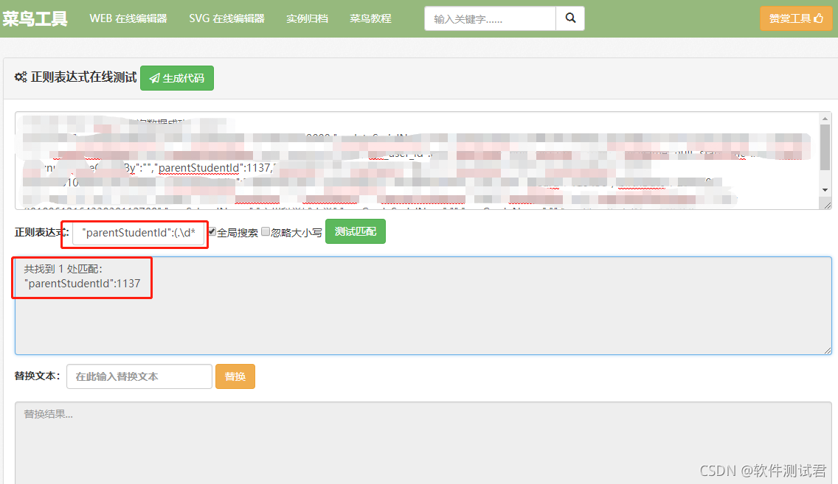Click the source text scrollbar down arrow
Screen dimensions: 838x484
[x=825, y=190]
